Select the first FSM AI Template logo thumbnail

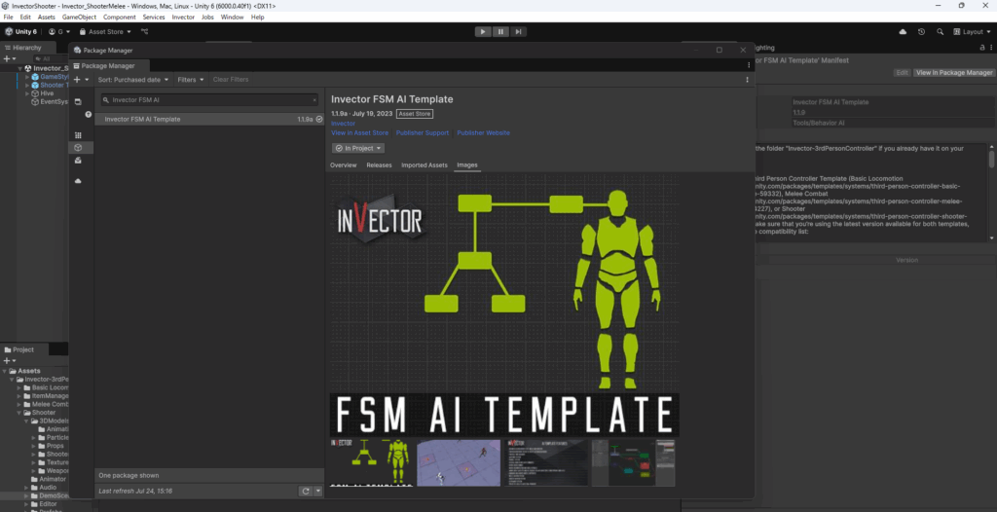[x=371, y=462]
